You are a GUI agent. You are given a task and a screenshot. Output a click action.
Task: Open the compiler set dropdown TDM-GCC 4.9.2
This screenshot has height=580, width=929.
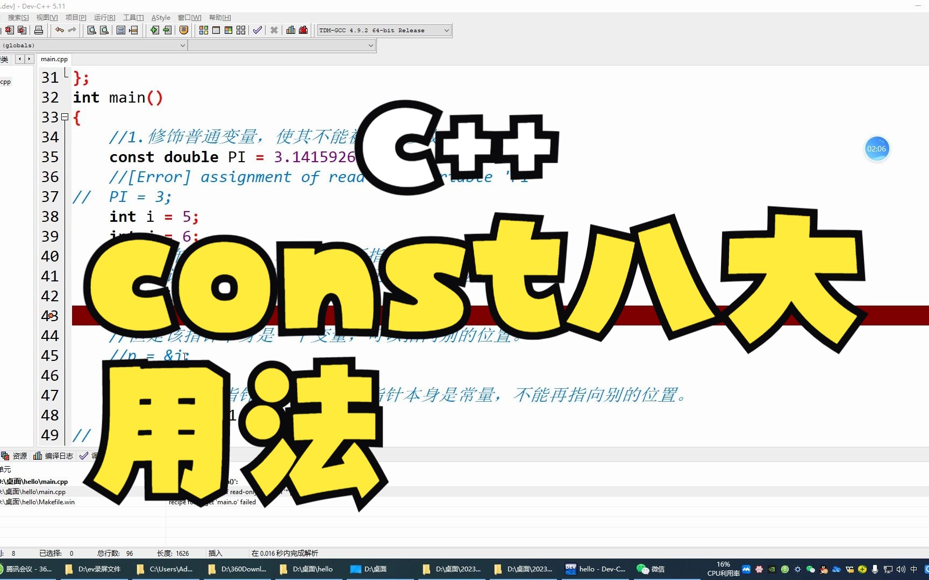pyautogui.click(x=384, y=31)
